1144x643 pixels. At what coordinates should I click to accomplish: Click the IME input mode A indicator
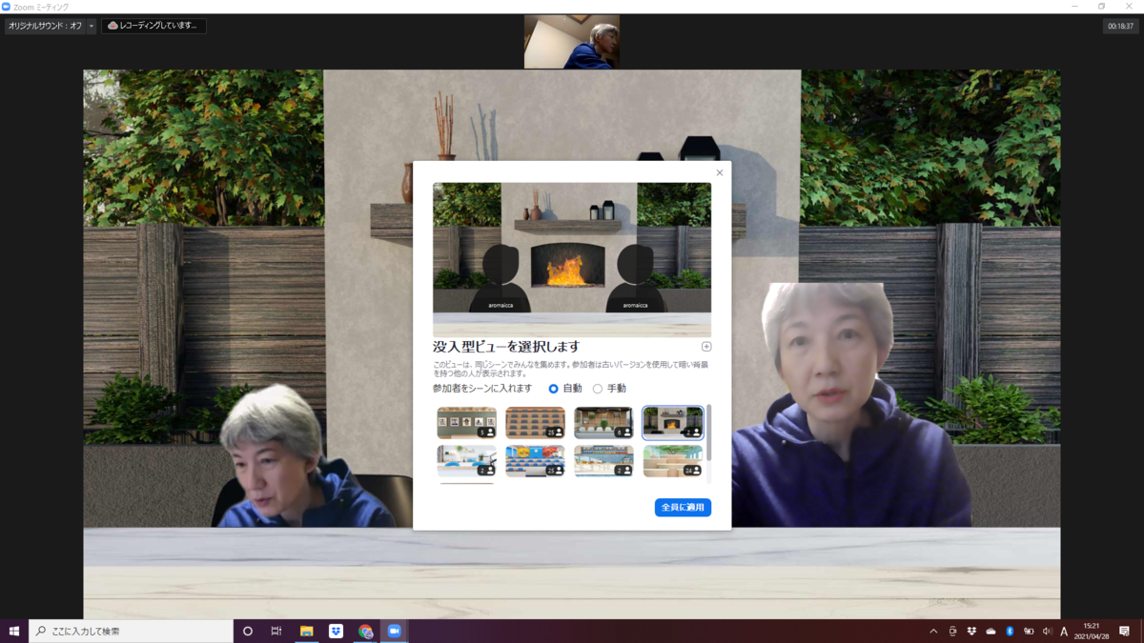click(x=1065, y=631)
